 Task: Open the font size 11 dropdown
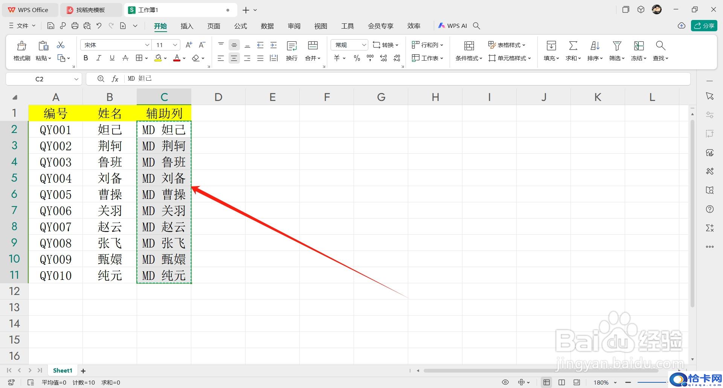pyautogui.click(x=175, y=45)
